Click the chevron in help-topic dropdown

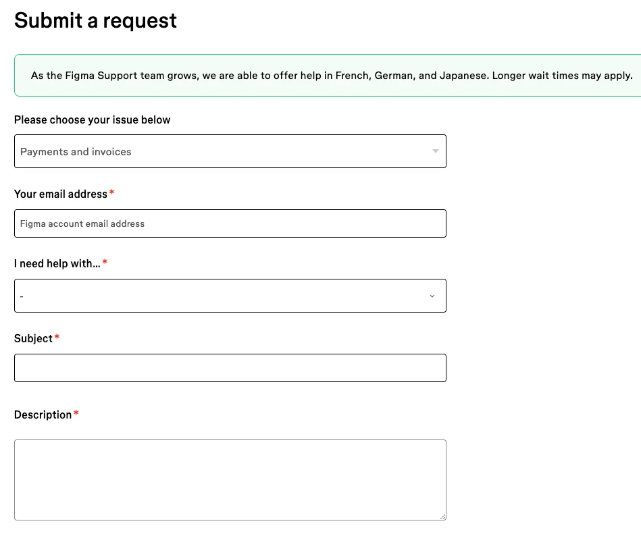point(432,296)
